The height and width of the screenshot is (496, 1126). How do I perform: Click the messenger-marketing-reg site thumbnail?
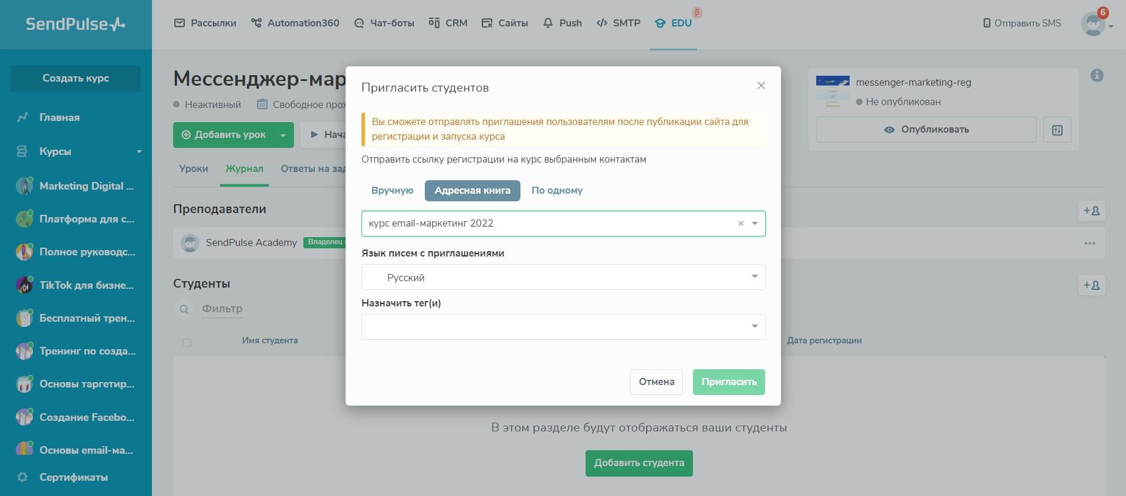[833, 92]
